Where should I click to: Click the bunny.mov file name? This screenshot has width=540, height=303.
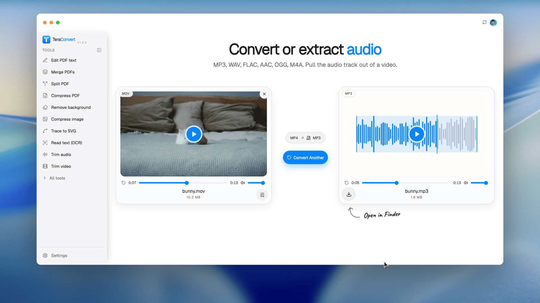coord(193,191)
